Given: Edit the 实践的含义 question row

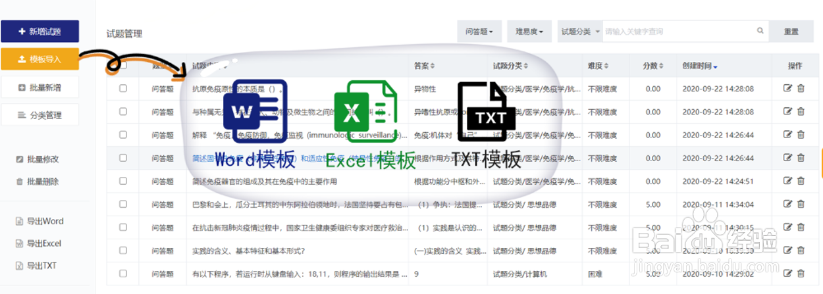Looking at the screenshot, I should pos(787,251).
